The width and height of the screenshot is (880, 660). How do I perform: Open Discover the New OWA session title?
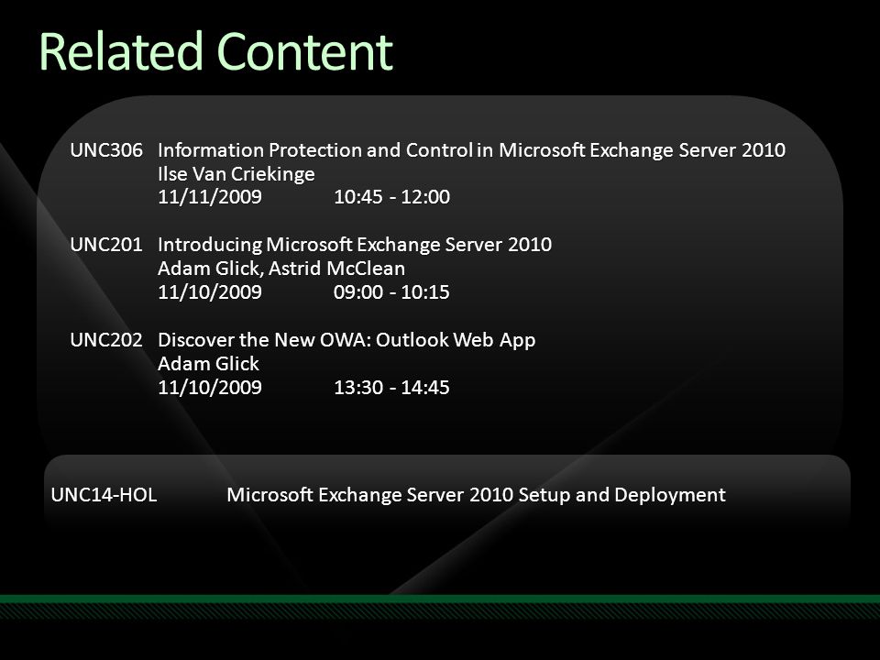pyautogui.click(x=346, y=340)
